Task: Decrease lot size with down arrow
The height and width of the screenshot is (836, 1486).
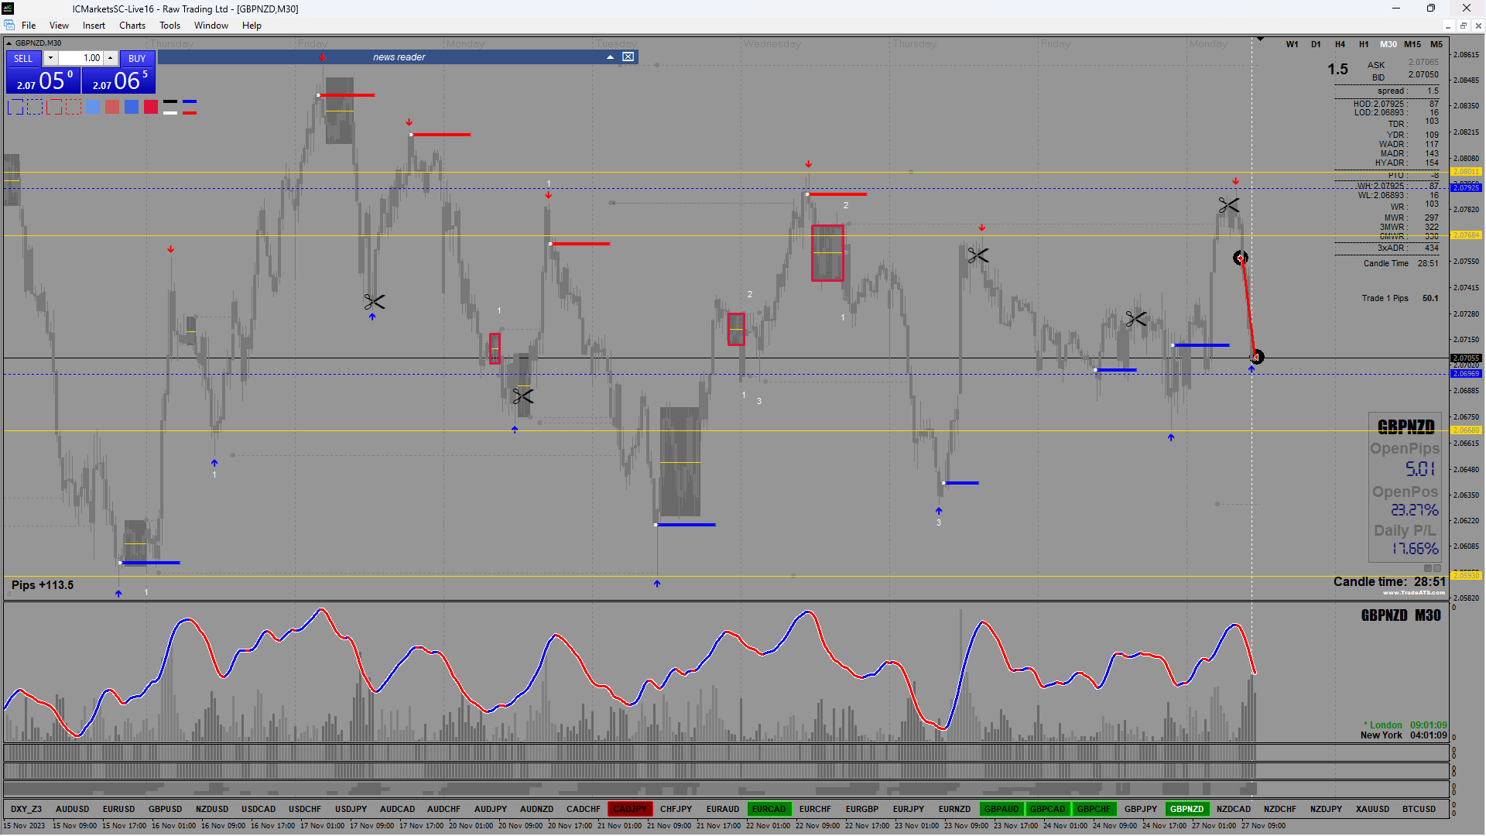Action: [x=50, y=58]
